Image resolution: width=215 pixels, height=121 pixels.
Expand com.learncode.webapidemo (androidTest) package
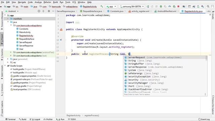11,52
